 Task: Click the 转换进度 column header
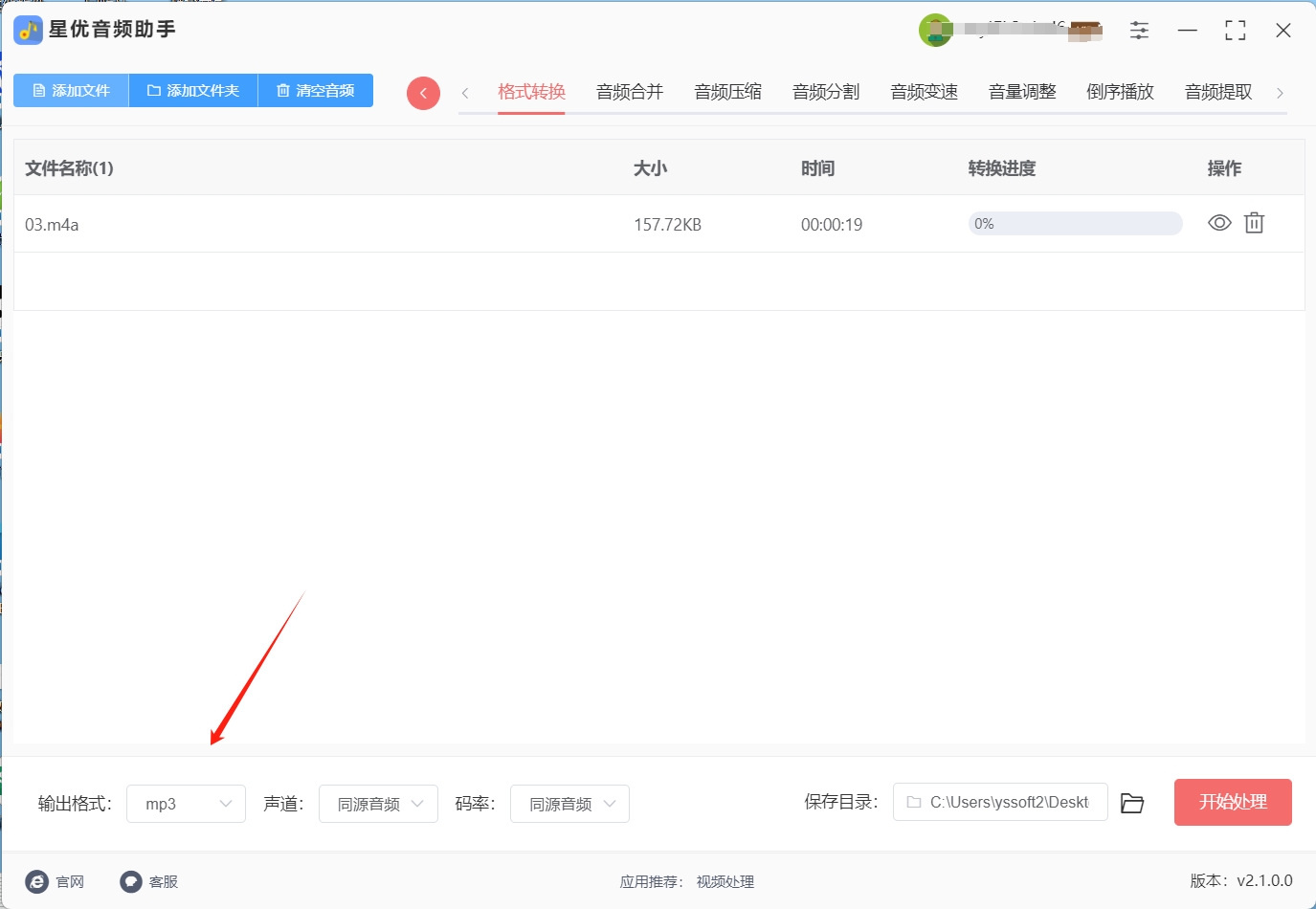1002,168
